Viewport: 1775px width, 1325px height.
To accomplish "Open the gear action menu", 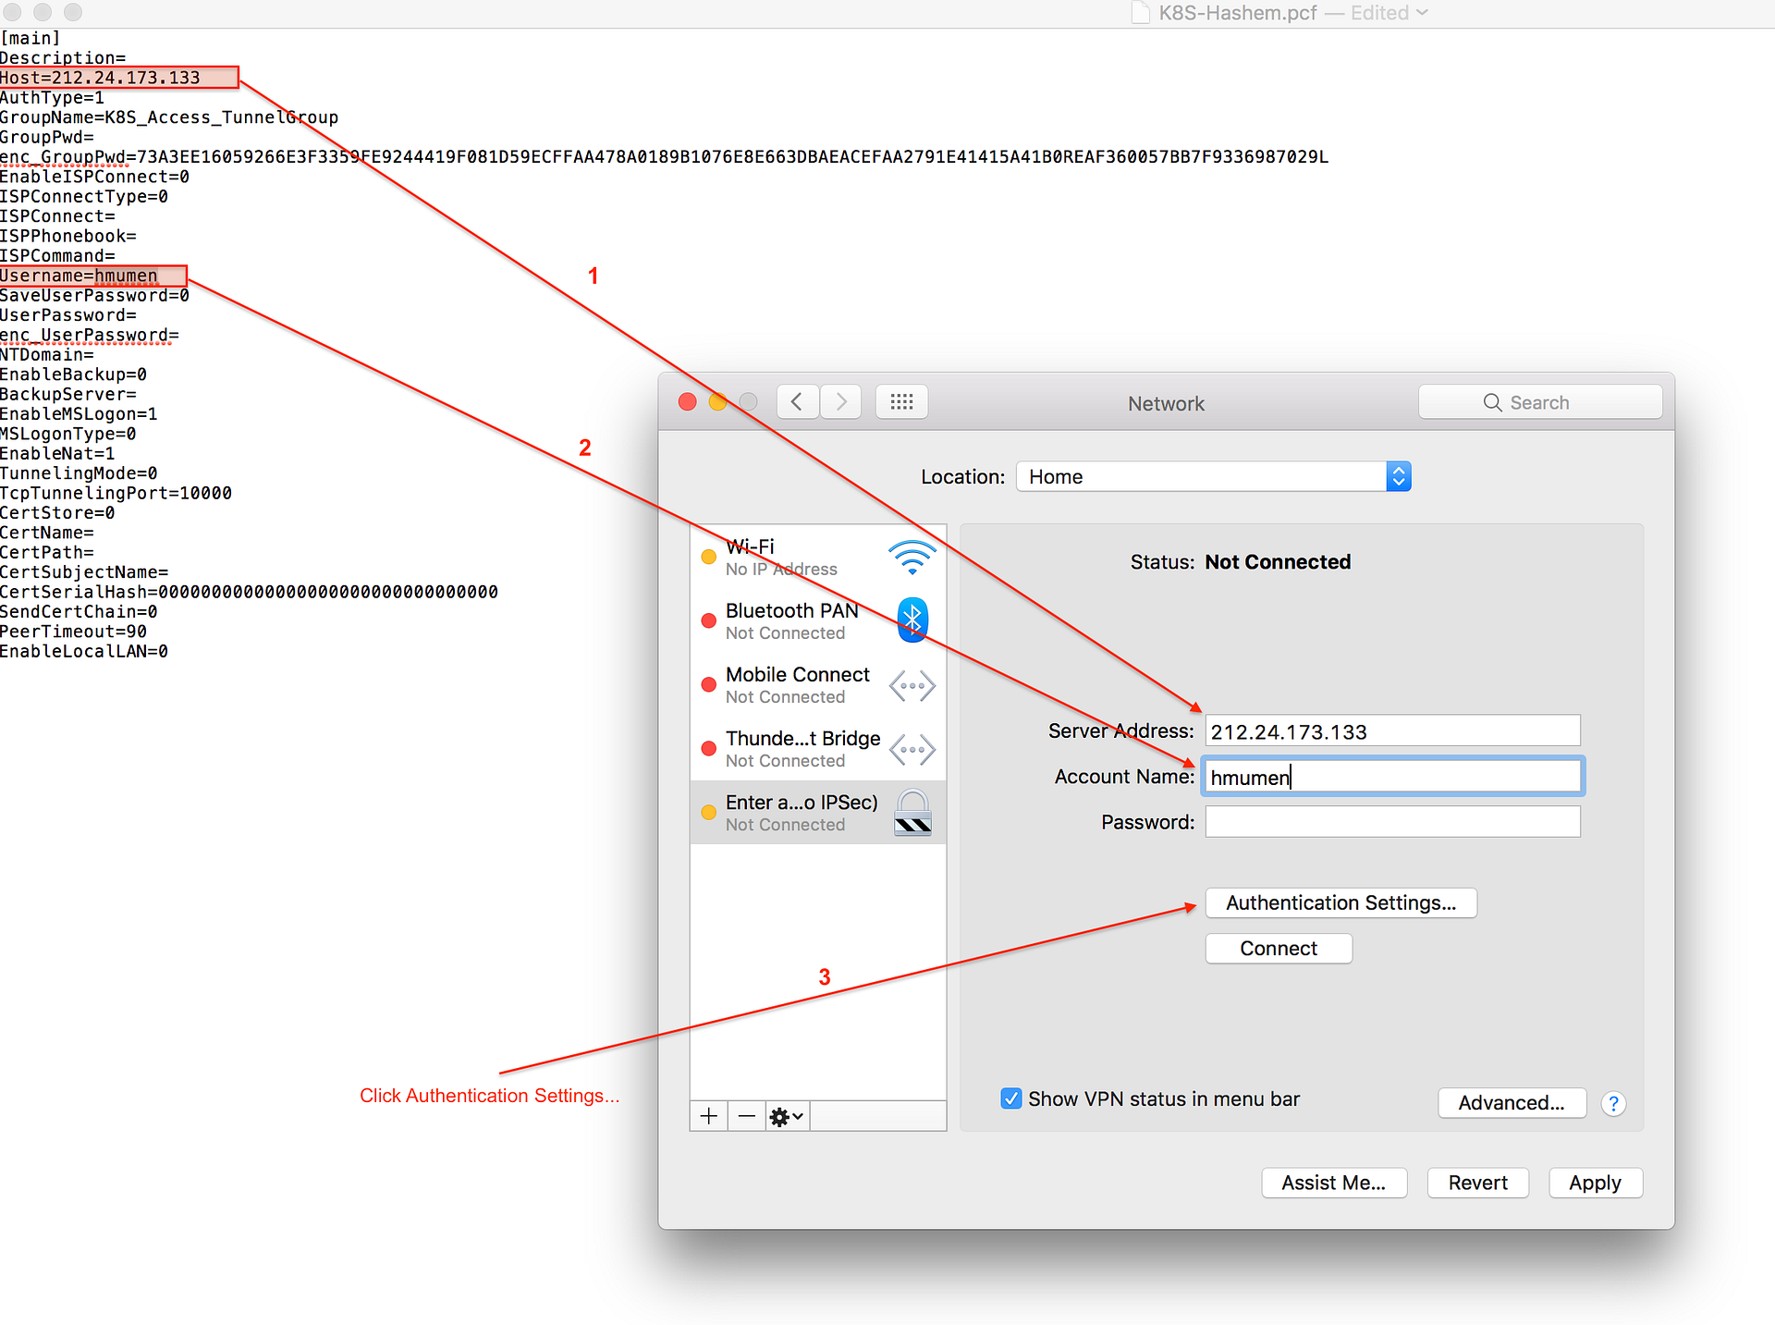I will [x=786, y=1116].
